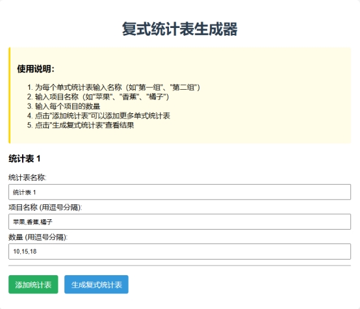360x309 pixels.
Task: Click the yellow accent bar beside instructions
Action: [x=9, y=96]
